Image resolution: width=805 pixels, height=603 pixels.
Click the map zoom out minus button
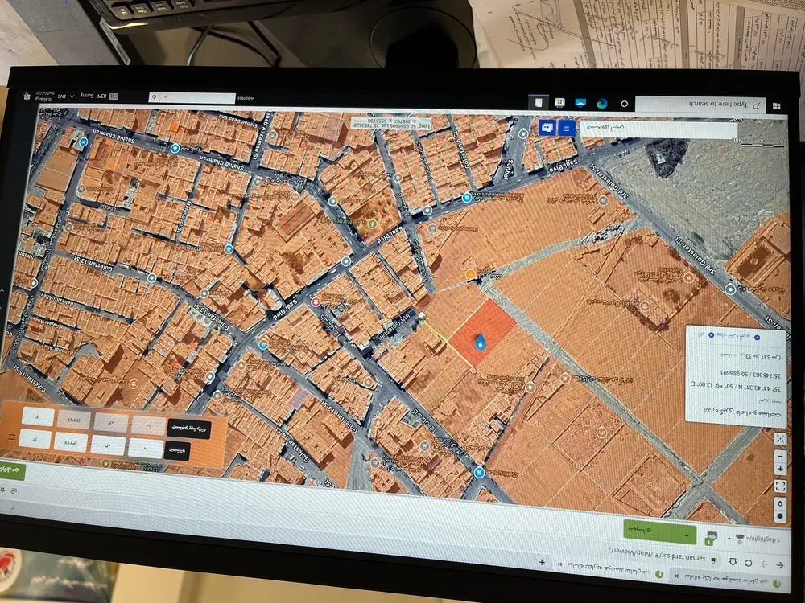coord(780,456)
